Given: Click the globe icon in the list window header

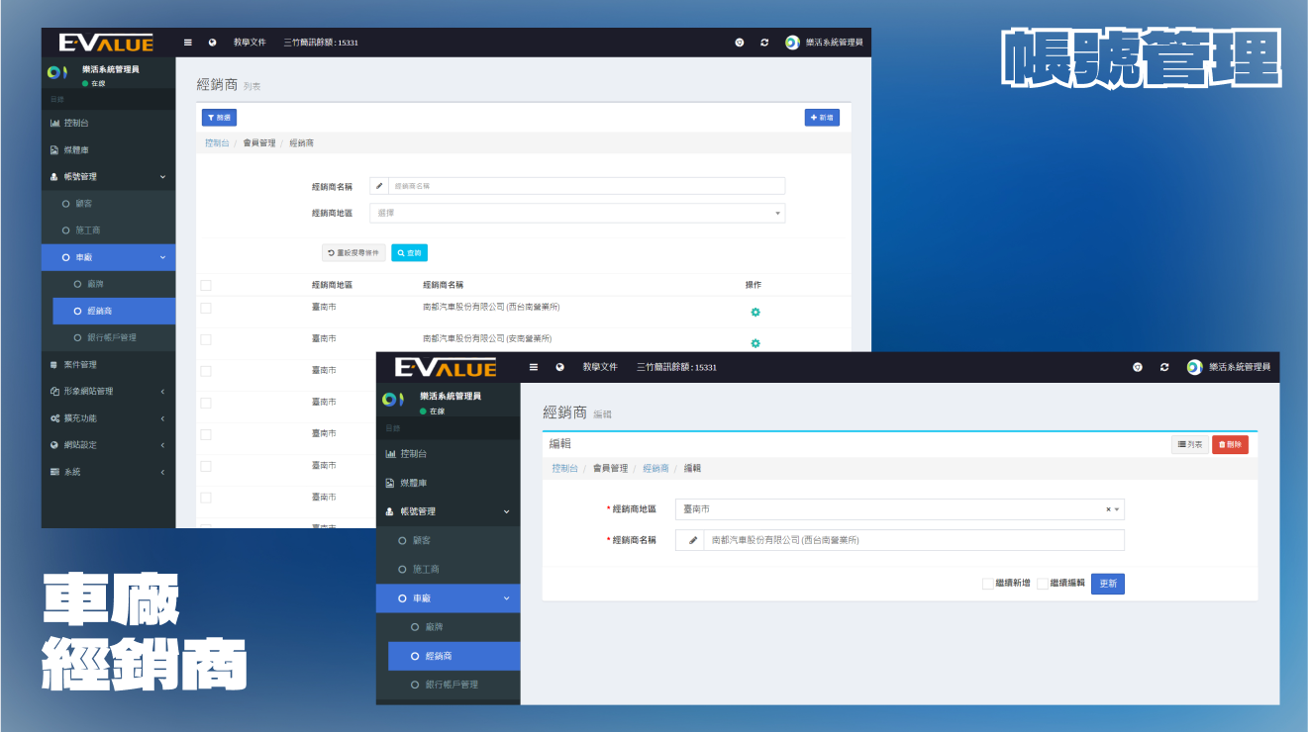Looking at the screenshot, I should click(x=212, y=43).
